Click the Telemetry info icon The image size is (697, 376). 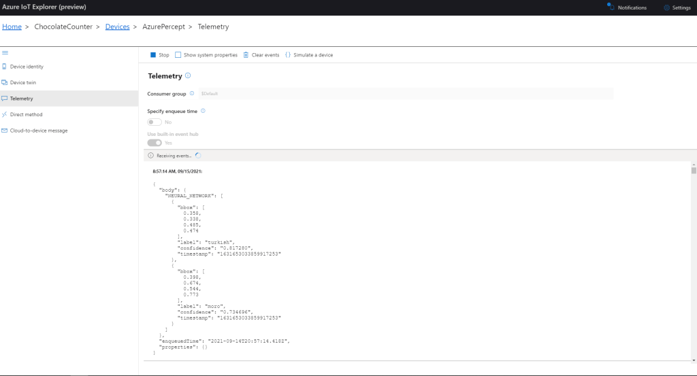[188, 76]
